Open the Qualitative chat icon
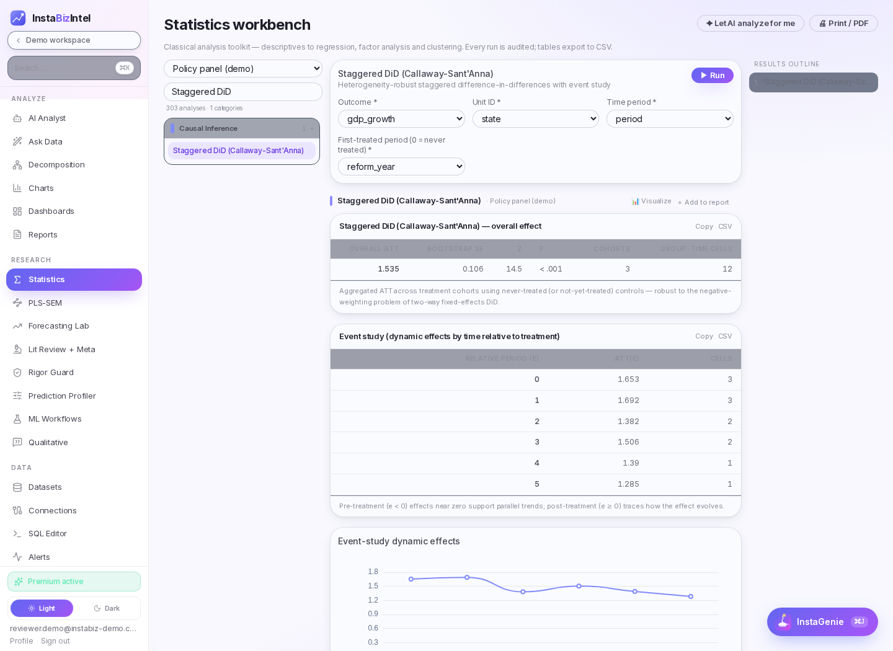The width and height of the screenshot is (893, 651). click(x=17, y=442)
